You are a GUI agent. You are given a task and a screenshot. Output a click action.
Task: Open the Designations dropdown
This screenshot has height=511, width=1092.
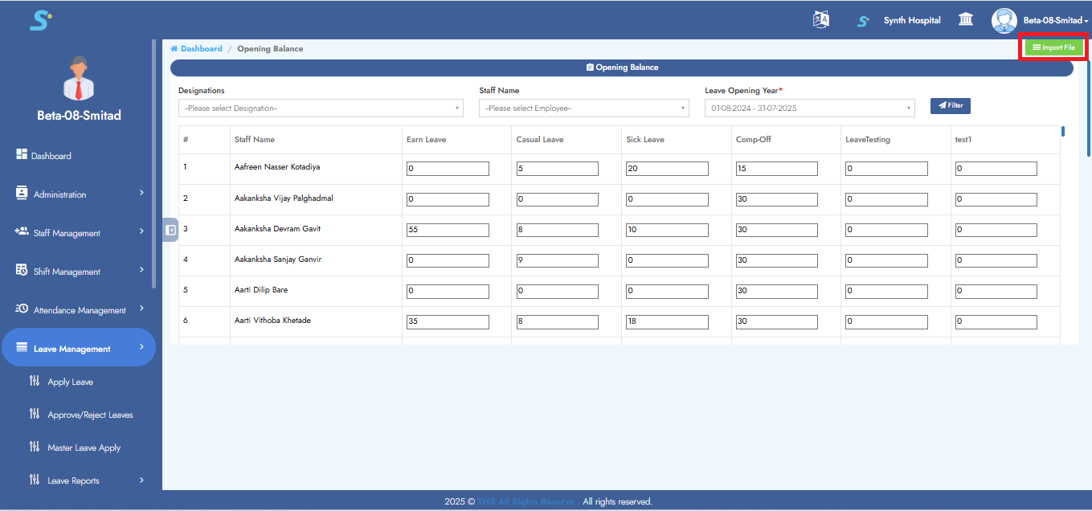(x=320, y=107)
